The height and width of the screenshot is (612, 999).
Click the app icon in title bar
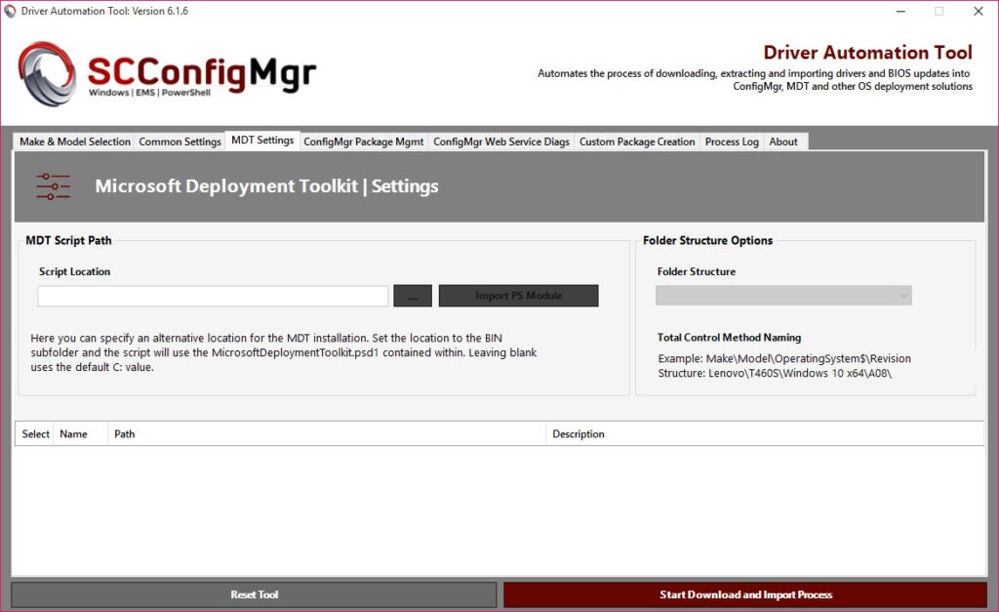[x=10, y=11]
